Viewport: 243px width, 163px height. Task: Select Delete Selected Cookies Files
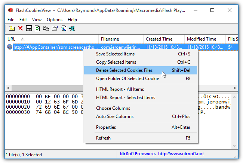coord(141,70)
